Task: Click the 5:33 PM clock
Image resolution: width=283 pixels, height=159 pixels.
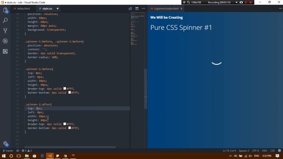Action: coord(267,156)
